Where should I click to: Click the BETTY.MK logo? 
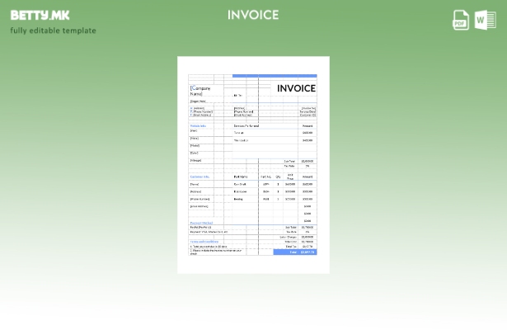(40, 15)
